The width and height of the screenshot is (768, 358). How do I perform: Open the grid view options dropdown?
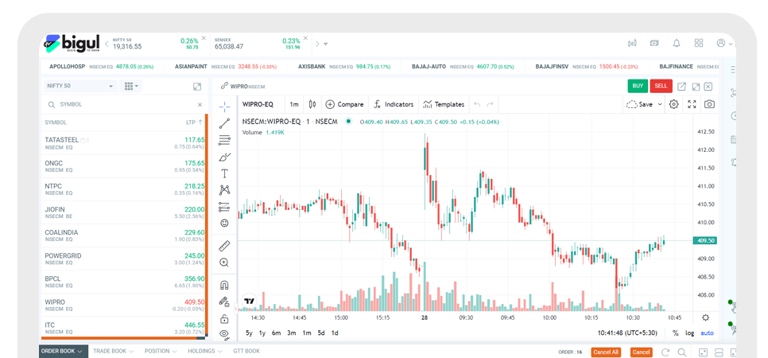[130, 86]
